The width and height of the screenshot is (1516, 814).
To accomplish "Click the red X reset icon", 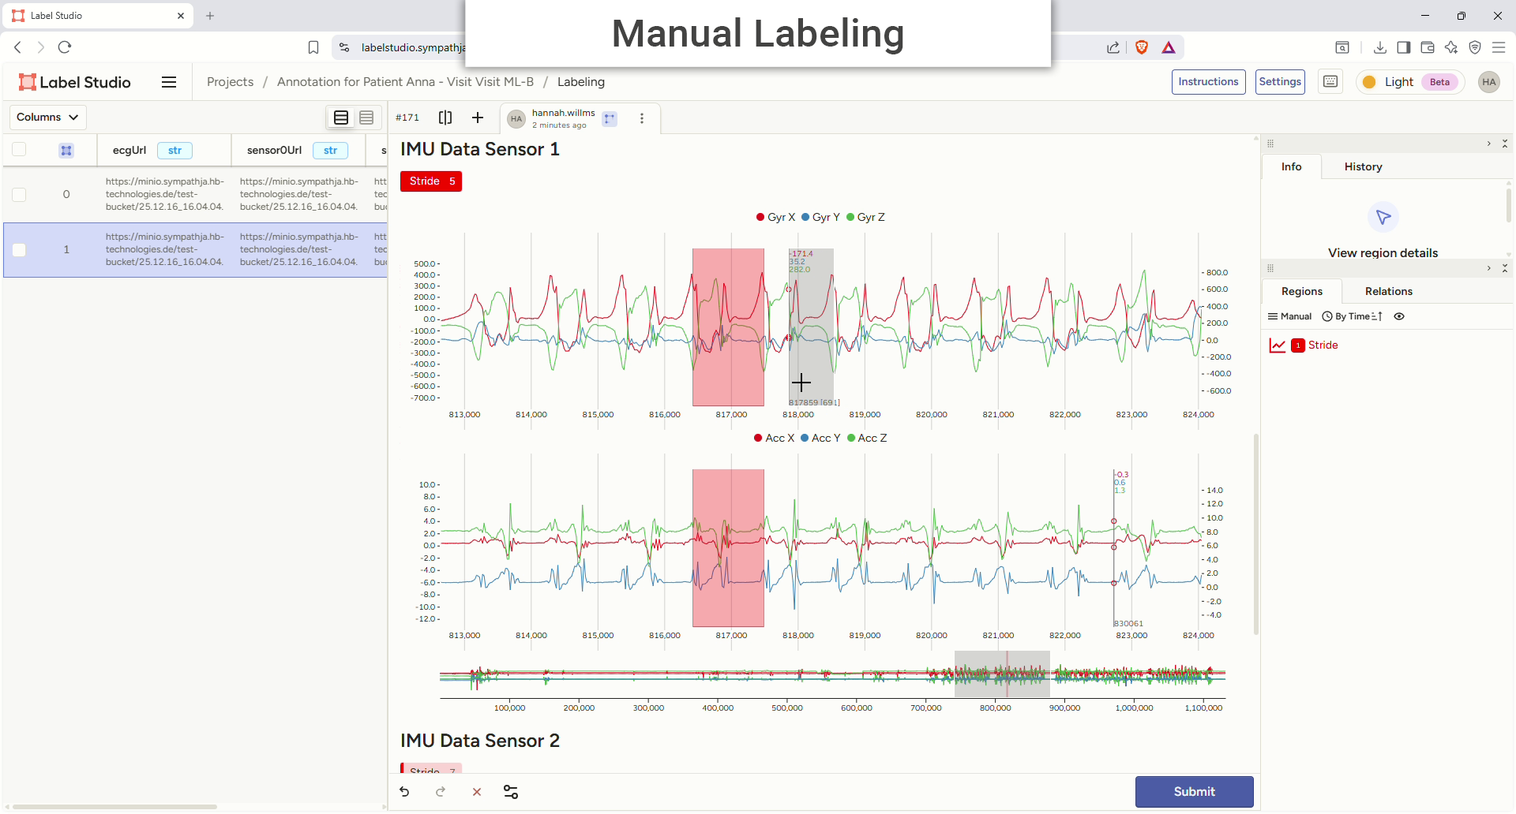I will tap(477, 792).
